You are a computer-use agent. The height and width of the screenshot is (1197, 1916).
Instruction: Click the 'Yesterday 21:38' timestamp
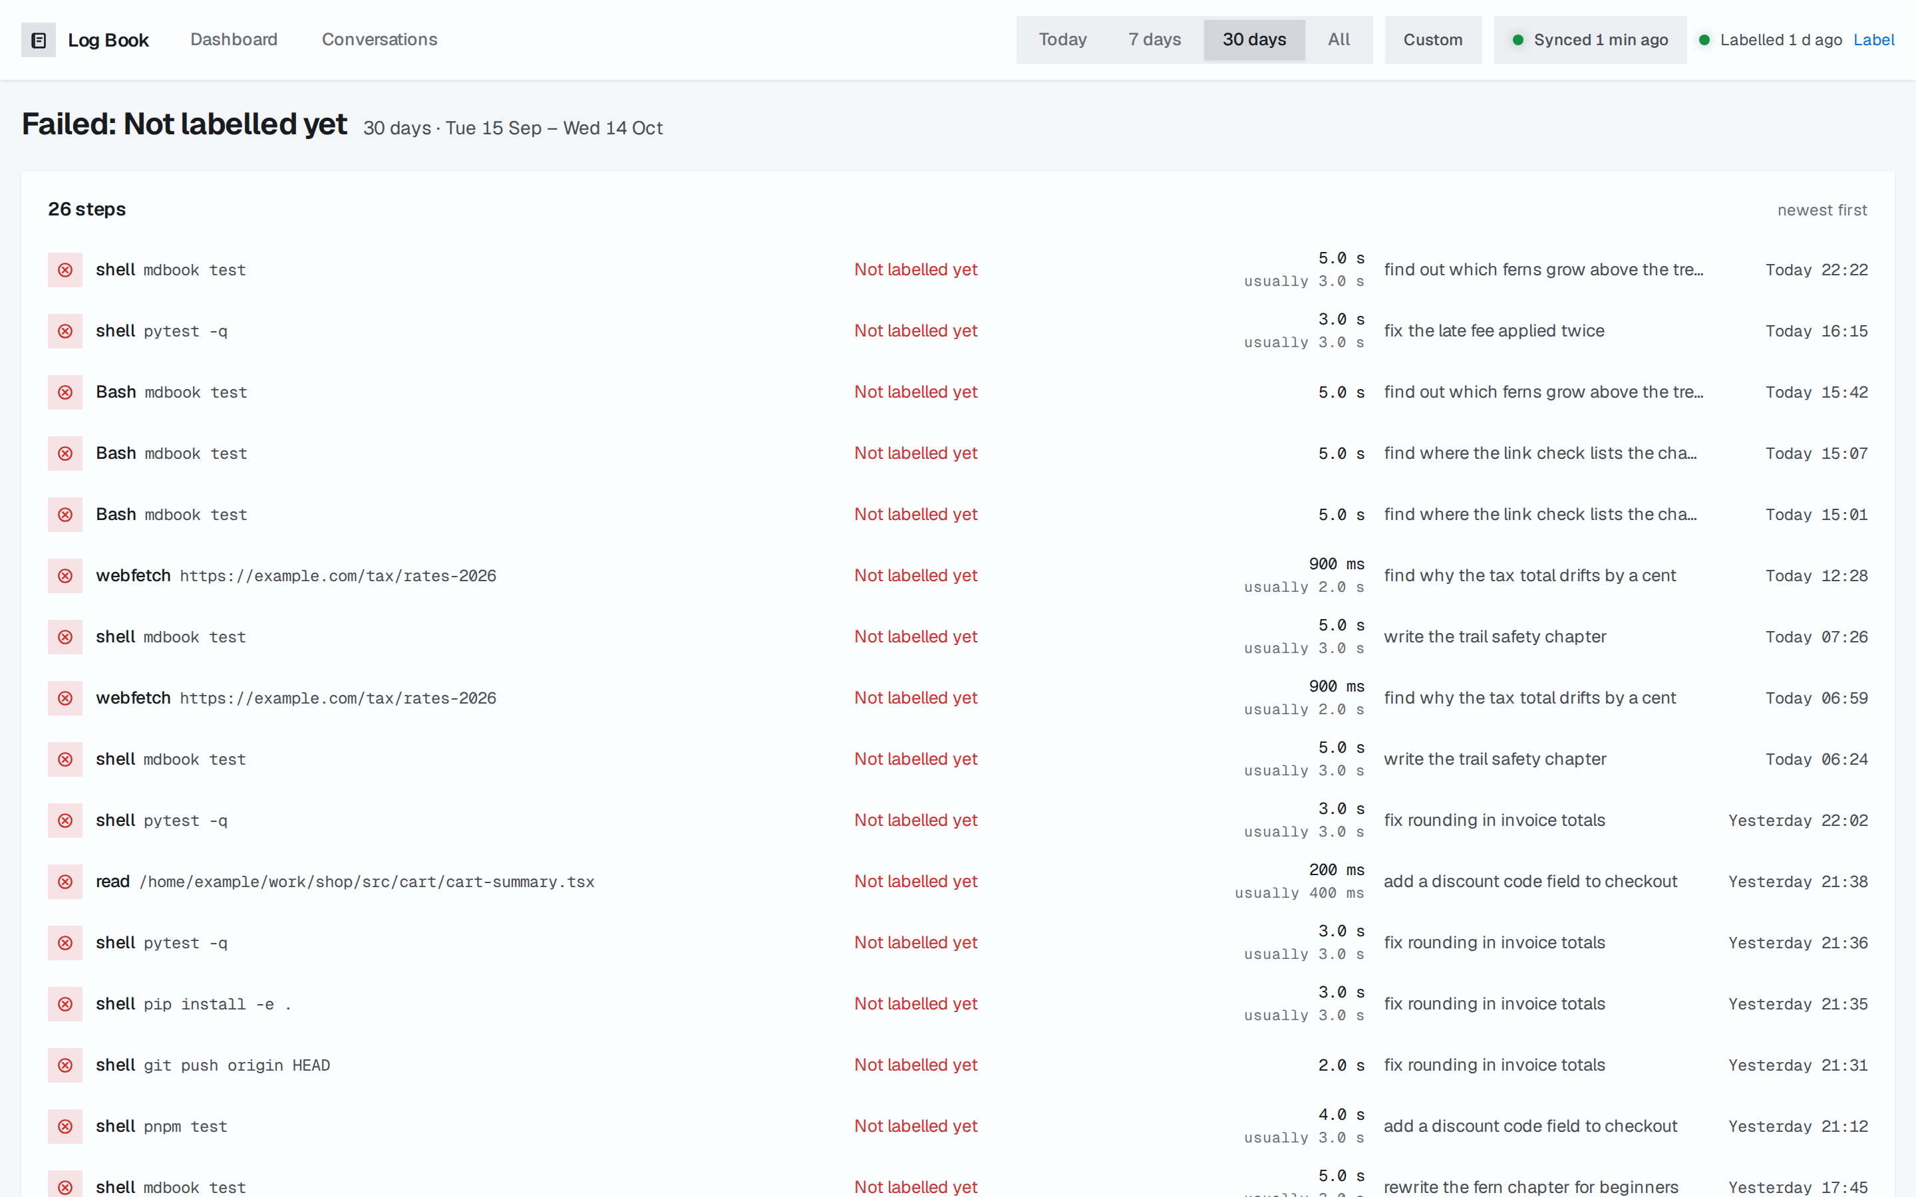click(1798, 882)
